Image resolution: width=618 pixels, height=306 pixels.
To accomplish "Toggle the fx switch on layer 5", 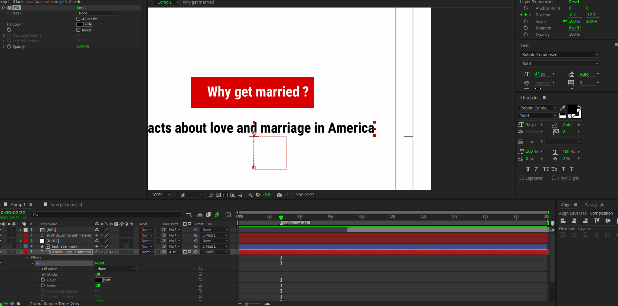I will pyautogui.click(x=111, y=252).
